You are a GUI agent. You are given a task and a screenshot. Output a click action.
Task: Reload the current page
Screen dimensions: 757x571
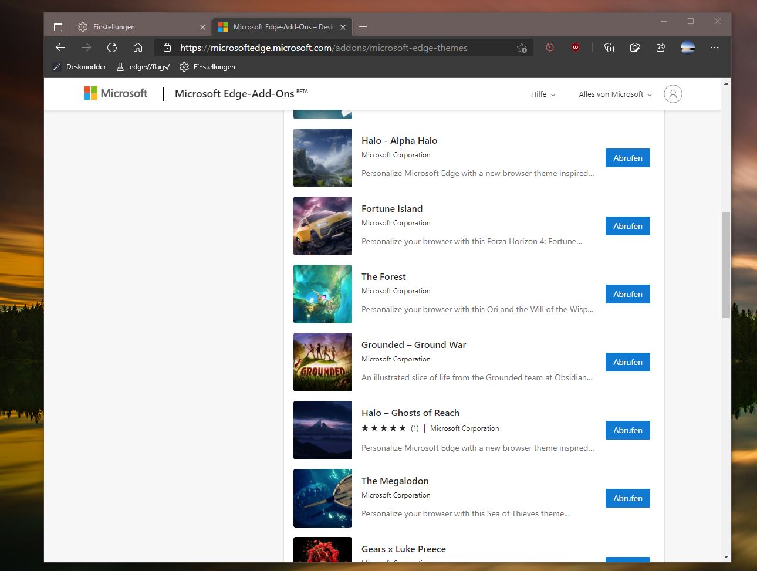[112, 48]
